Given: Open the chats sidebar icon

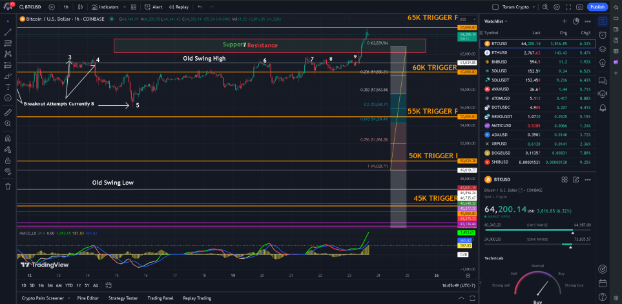Looking at the screenshot, I should pos(603,81).
